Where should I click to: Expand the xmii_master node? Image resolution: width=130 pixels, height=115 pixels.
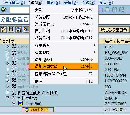tap(8, 86)
